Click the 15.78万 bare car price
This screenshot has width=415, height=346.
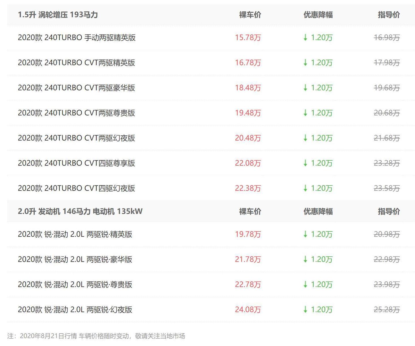coord(248,37)
